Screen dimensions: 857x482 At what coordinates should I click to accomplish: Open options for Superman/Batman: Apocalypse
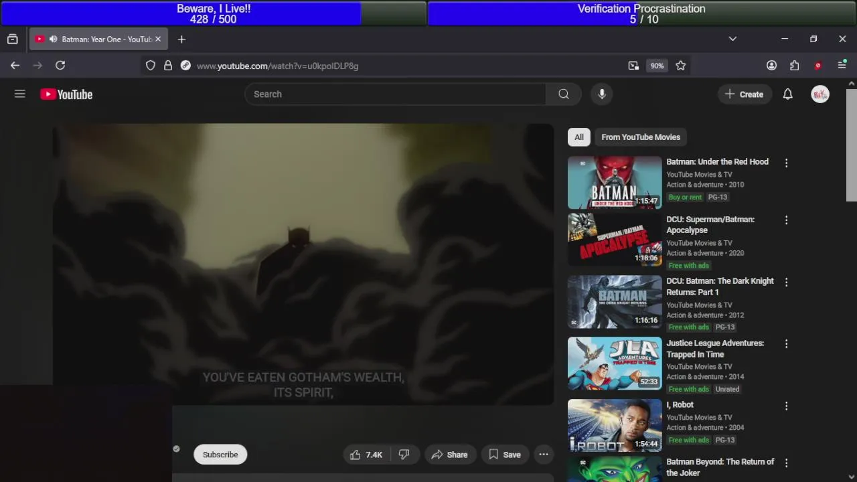click(787, 220)
